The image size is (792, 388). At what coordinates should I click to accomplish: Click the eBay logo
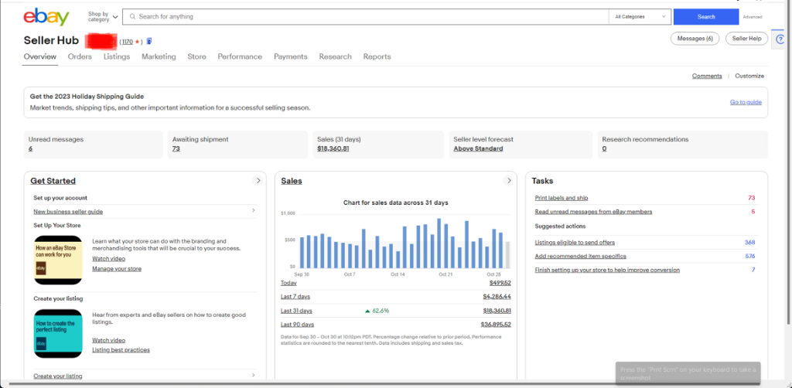[x=46, y=17]
